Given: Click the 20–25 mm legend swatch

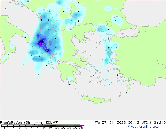Looking at the screenshot, I should point(47,126).
